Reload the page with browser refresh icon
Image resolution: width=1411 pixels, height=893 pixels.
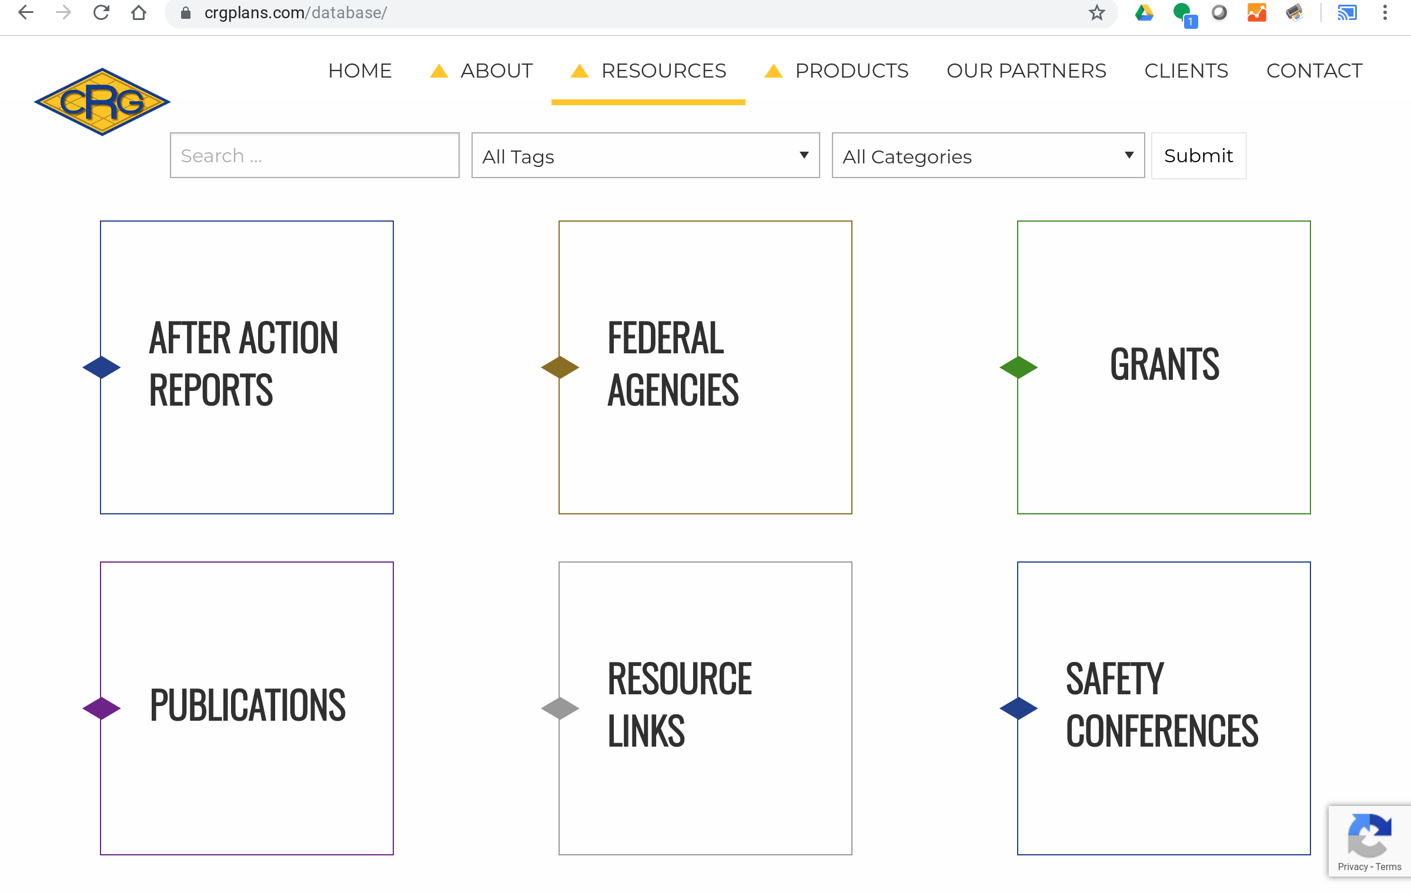coord(101,12)
